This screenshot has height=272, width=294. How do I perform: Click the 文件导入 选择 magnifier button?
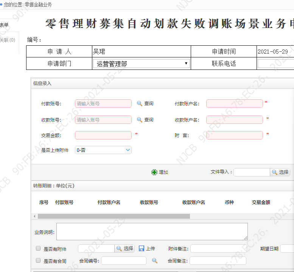[x=280, y=172]
